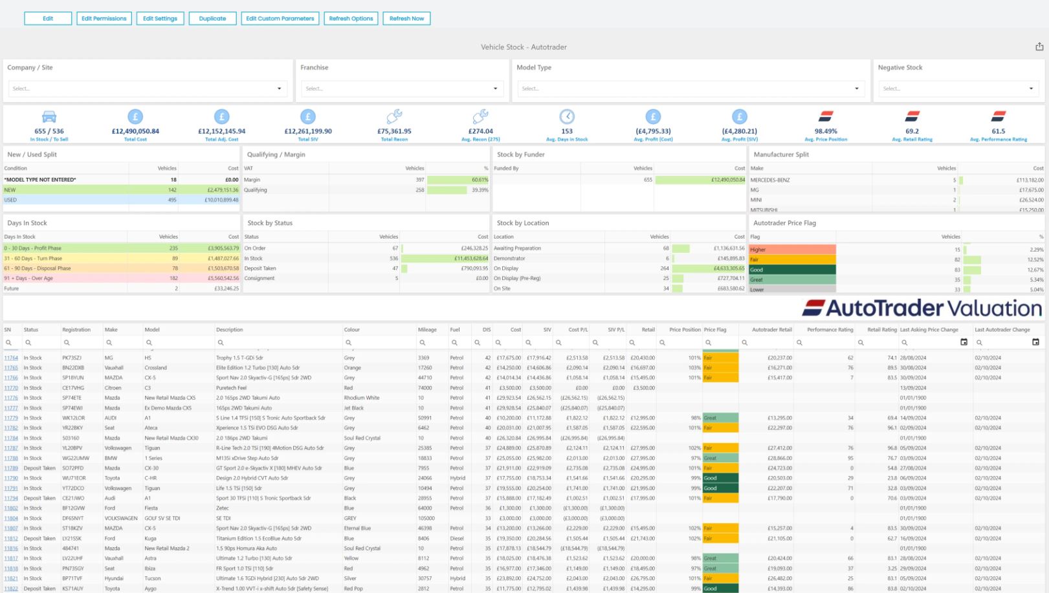Open the Company / Site dropdown
The height and width of the screenshot is (593, 1049).
coord(148,89)
